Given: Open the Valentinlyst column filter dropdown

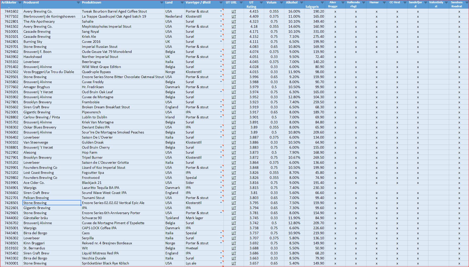Looking at the screenshot, I should tap(446, 3).
